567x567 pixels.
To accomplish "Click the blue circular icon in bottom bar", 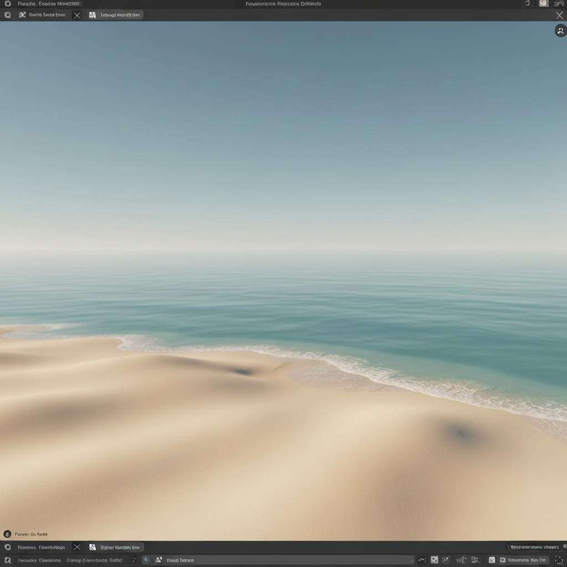I will click(x=146, y=560).
